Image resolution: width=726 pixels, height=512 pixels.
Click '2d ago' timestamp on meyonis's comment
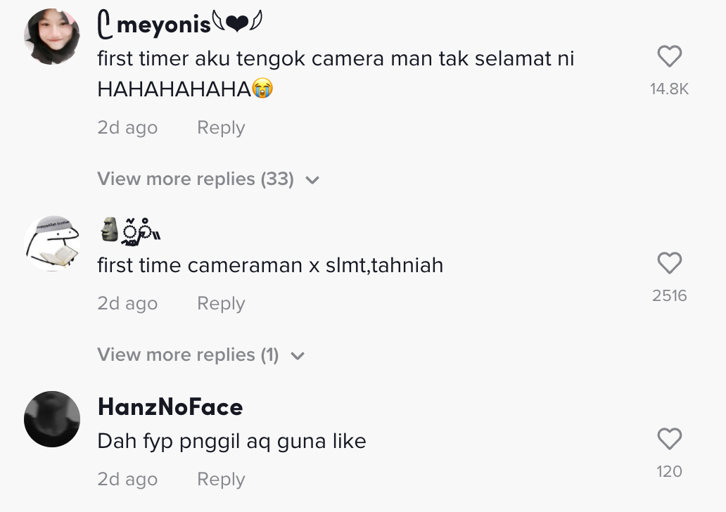pyautogui.click(x=127, y=128)
